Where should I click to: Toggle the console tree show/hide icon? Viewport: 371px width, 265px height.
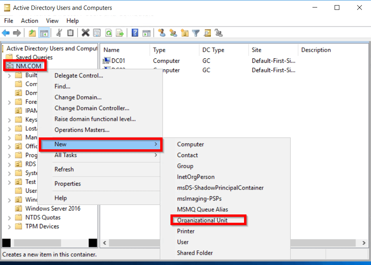(44, 33)
